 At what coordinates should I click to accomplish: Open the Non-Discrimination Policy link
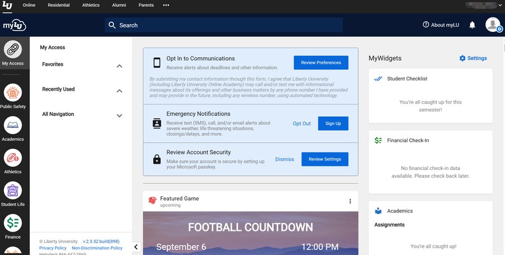click(x=97, y=248)
